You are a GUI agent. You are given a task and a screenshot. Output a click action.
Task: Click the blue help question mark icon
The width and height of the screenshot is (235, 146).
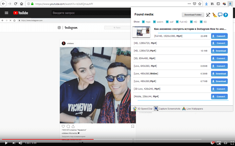point(226,15)
